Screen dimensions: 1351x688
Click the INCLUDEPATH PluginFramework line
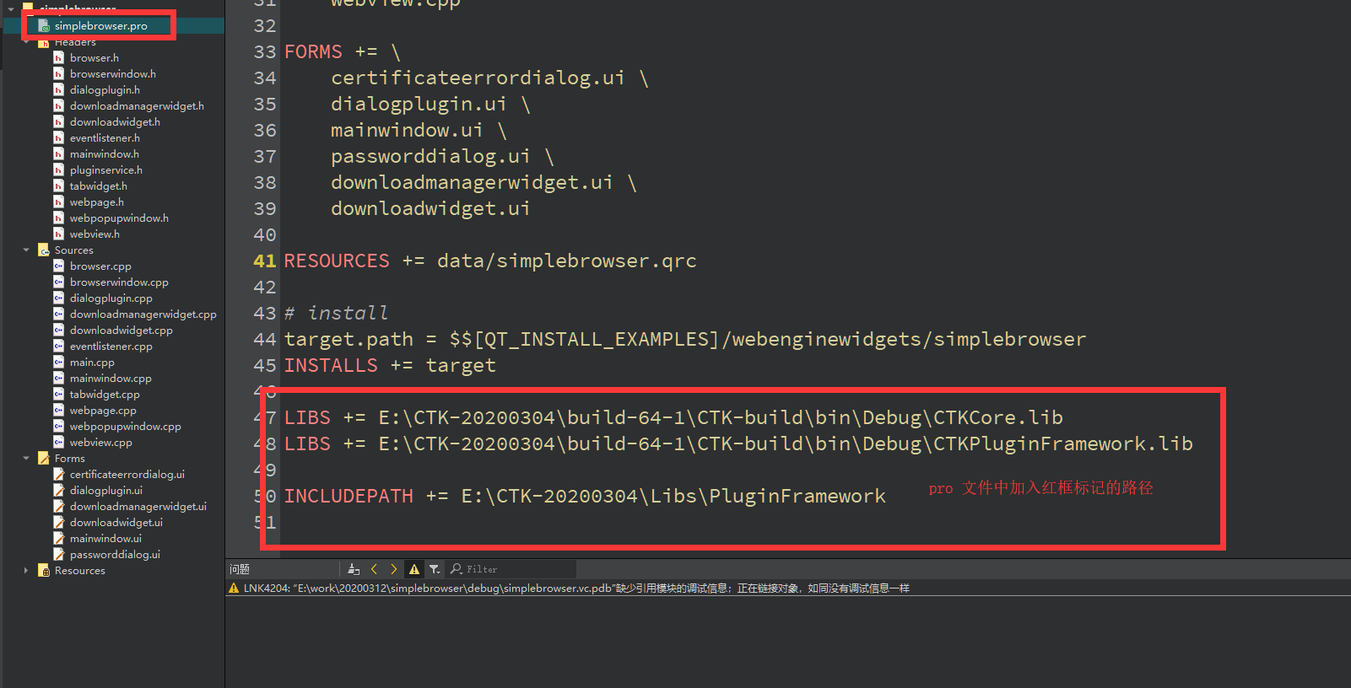(x=585, y=497)
